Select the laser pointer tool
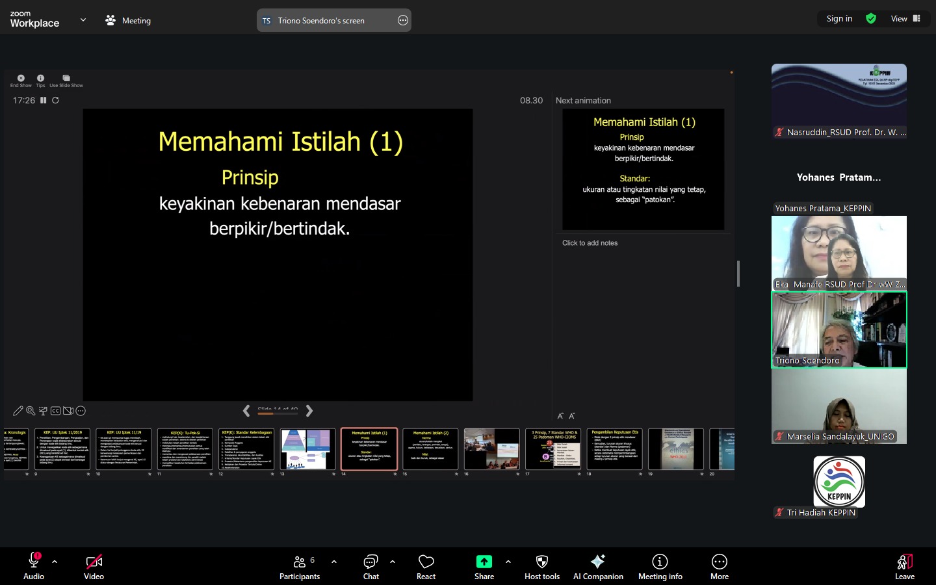 point(43,410)
